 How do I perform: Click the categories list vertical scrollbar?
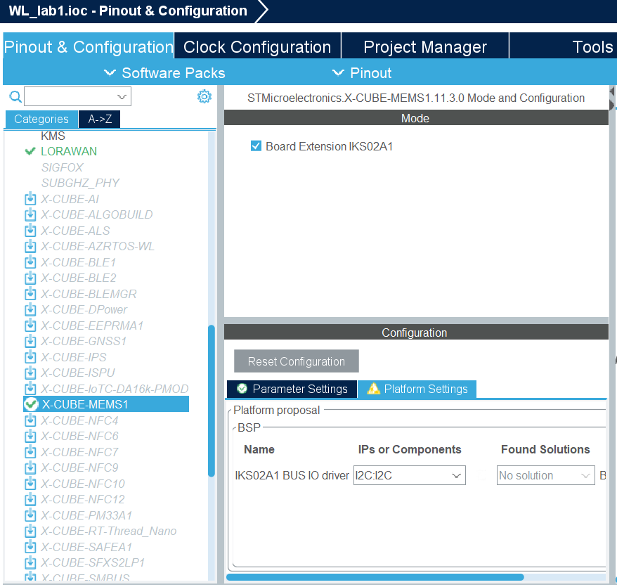212,401
